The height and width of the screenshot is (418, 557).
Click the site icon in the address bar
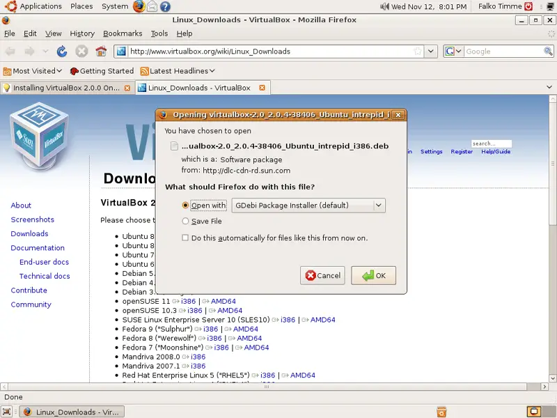[x=121, y=52]
